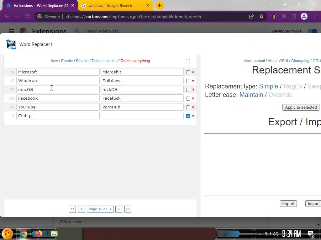Toggle the browser side panel icon
Viewport: 321px width, 240px height.
click(x=294, y=16)
